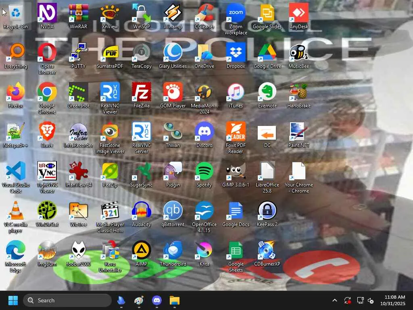Image resolution: width=413 pixels, height=310 pixels.
Task: Click the WinSCP desktop icon
Action: [142, 16]
